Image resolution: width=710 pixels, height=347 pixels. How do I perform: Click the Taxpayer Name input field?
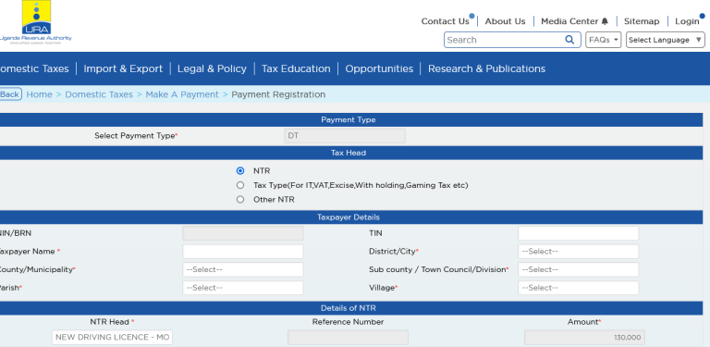click(243, 252)
